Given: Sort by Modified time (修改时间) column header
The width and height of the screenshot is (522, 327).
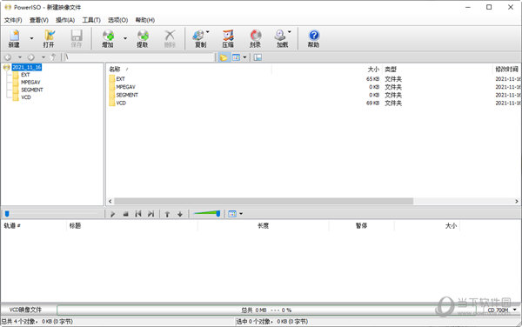Looking at the screenshot, I should [506, 70].
